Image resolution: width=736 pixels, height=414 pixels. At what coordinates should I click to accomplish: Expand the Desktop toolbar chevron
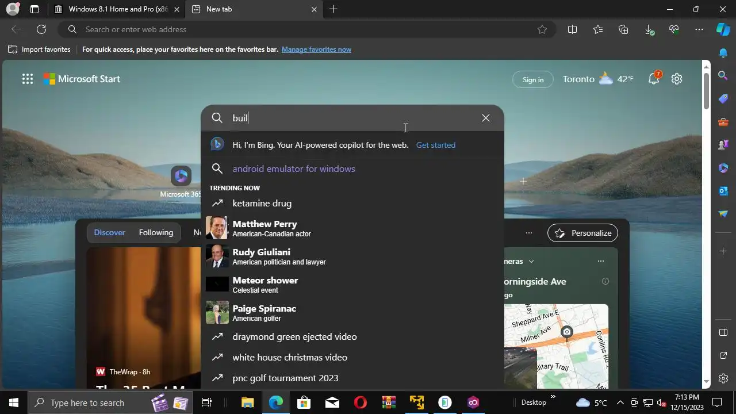[x=553, y=396]
